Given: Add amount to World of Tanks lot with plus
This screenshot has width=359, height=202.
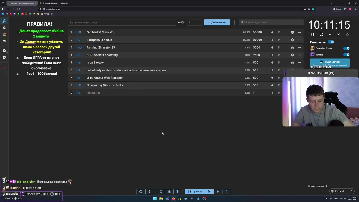Looking at the screenshot, I should 272,85.
